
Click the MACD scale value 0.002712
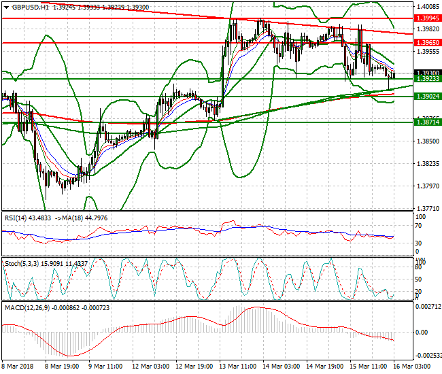coord(428,307)
